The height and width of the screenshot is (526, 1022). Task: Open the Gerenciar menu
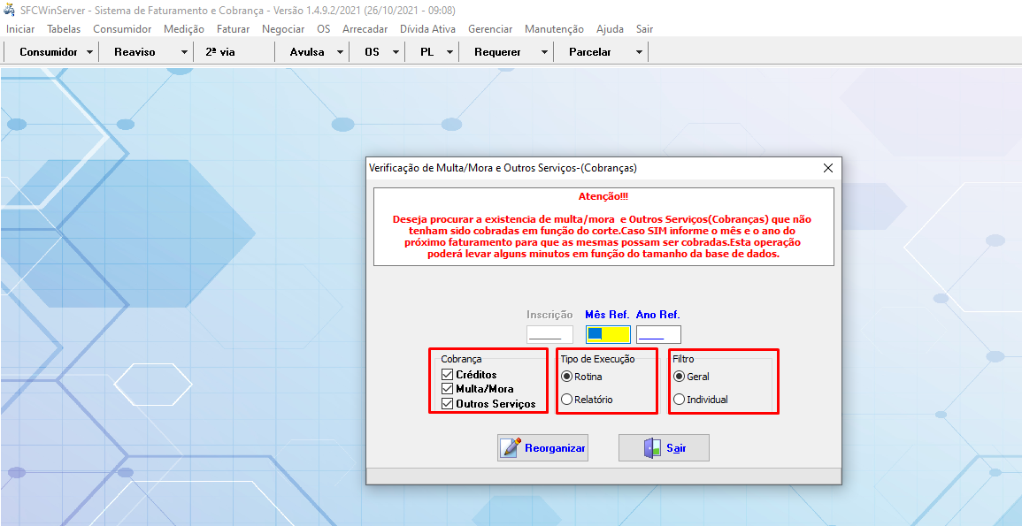pyautogui.click(x=490, y=29)
